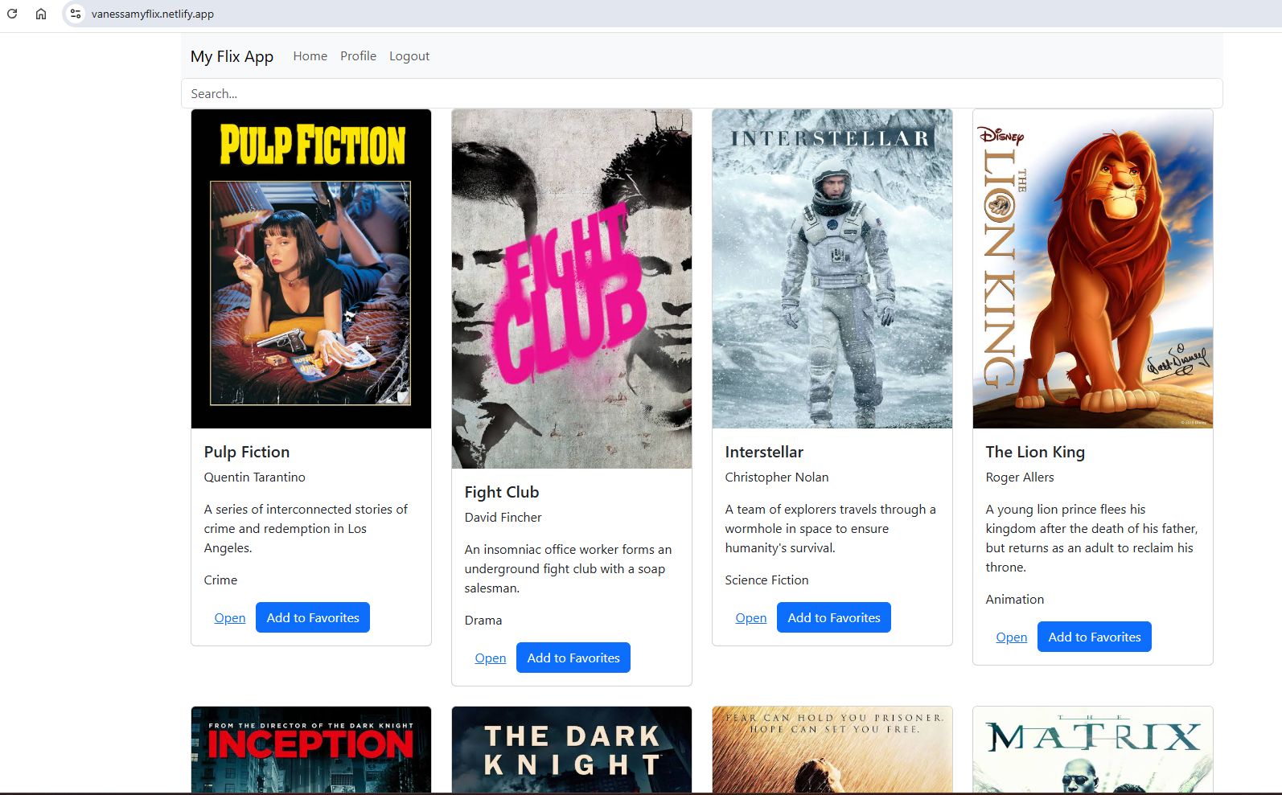The height and width of the screenshot is (795, 1282).
Task: Click the Interstellar title text
Action: (764, 452)
